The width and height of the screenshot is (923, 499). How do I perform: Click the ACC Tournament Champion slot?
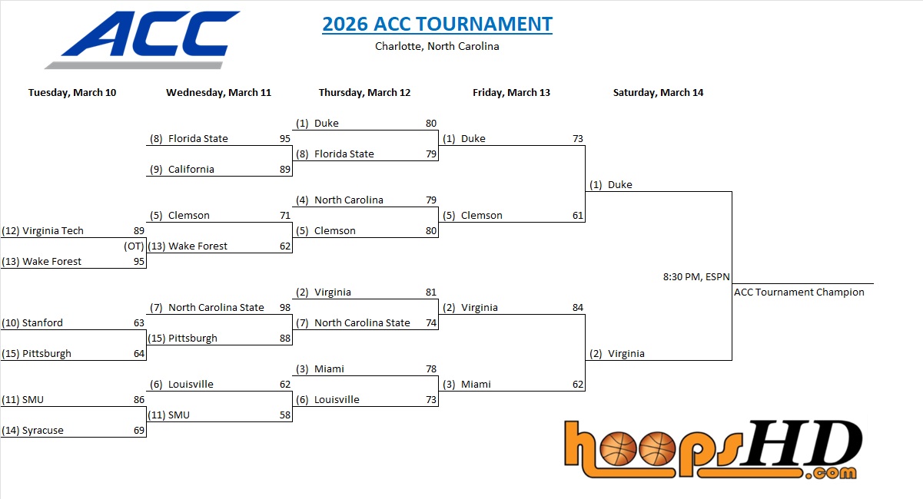(798, 292)
